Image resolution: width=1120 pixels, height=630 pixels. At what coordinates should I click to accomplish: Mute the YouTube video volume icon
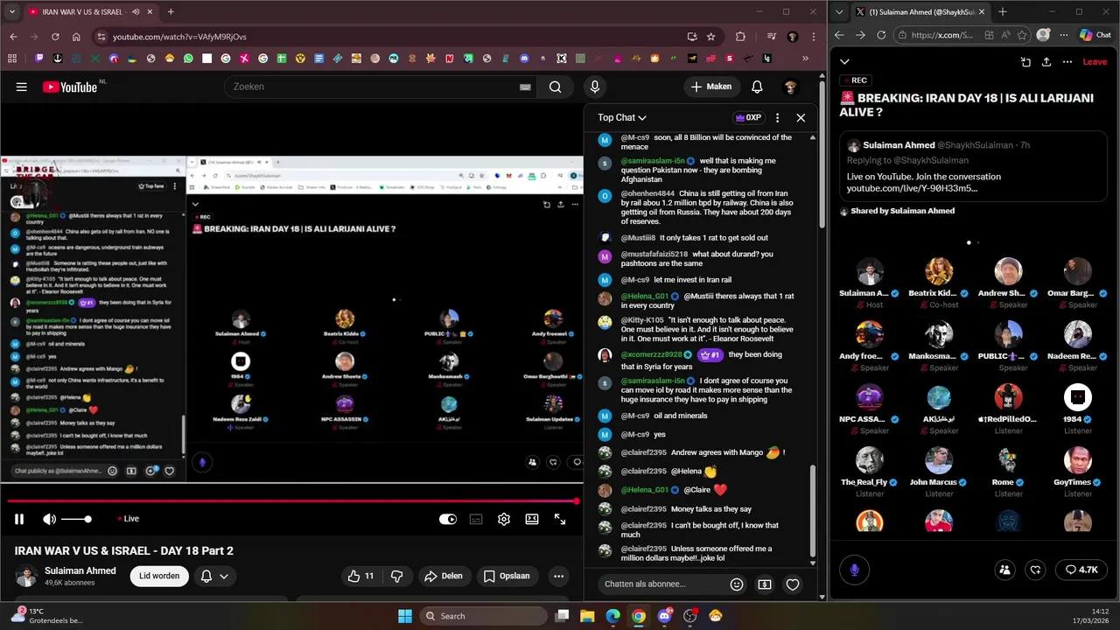tap(49, 519)
